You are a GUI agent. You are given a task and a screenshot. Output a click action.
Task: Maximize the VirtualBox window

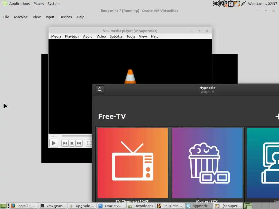coord(266,11)
